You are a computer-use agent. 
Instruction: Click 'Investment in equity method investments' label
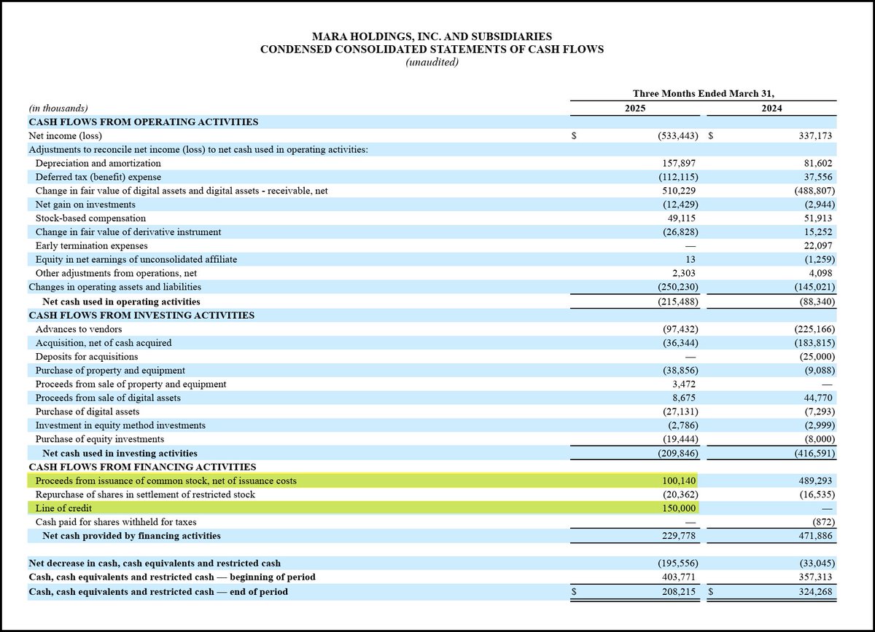(x=120, y=426)
